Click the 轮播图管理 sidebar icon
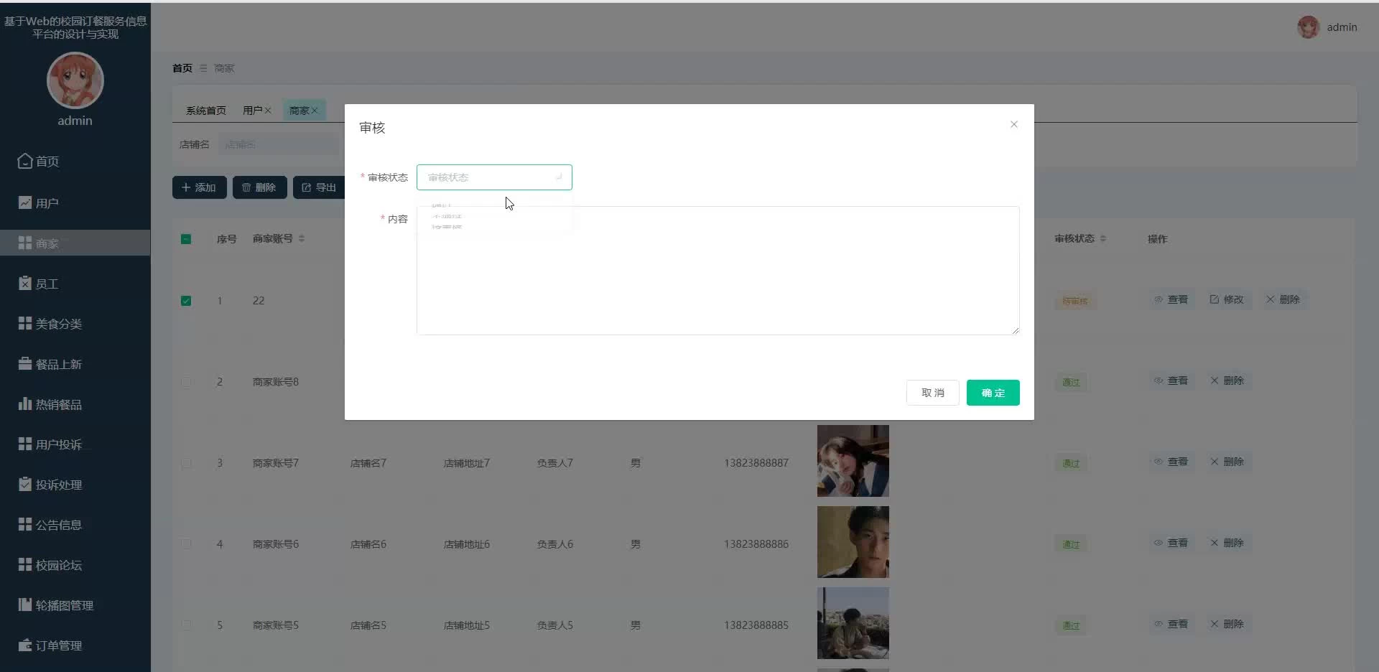The height and width of the screenshot is (672, 1379). coord(25,605)
